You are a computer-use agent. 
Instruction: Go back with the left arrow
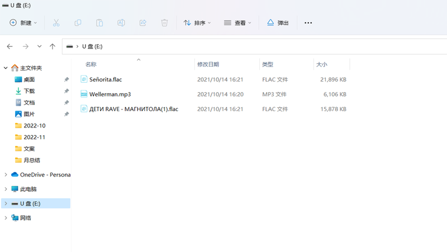pos(9,46)
